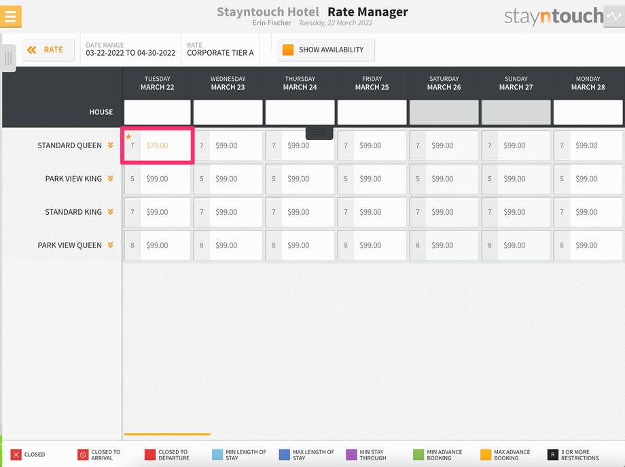625x467 pixels.
Task: Open Park View Queen $99.00 rate on March 23
Action: click(x=228, y=245)
